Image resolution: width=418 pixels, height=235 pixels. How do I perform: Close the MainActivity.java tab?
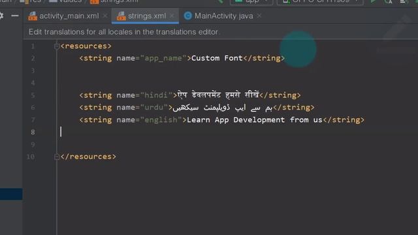[x=259, y=16]
